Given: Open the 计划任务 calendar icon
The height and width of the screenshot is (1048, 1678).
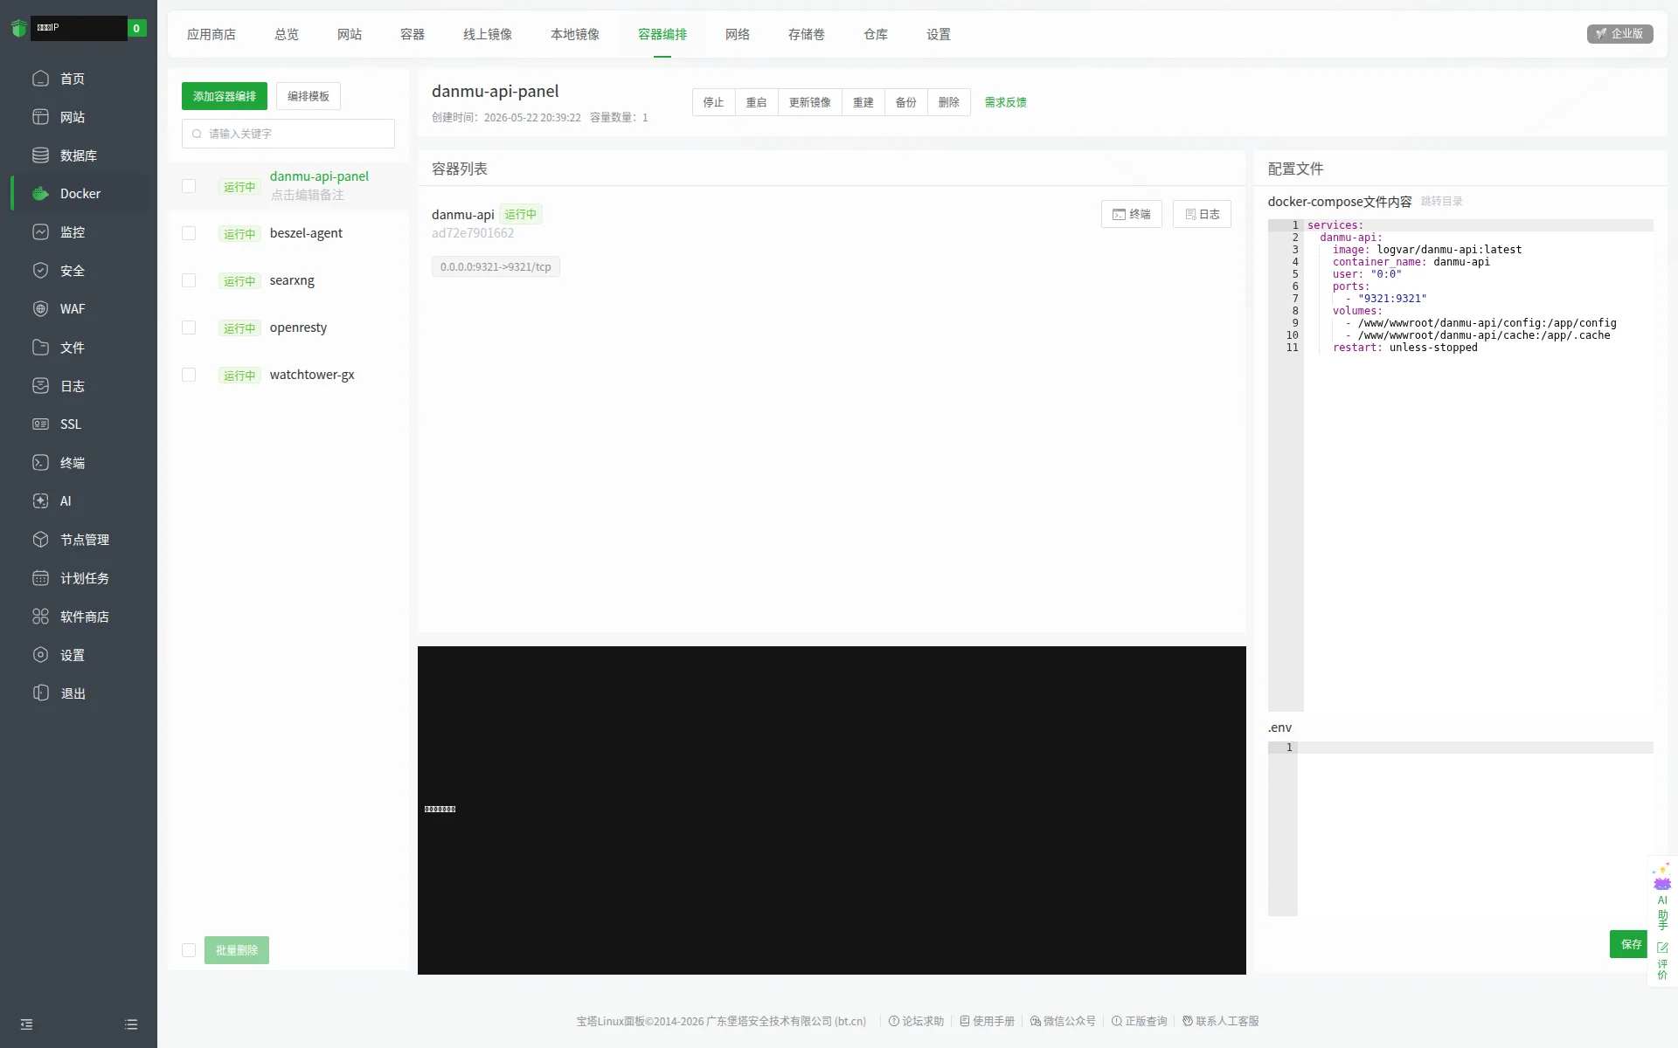Looking at the screenshot, I should point(40,578).
